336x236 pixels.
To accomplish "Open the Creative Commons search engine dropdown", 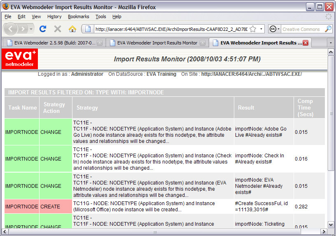I will point(275,29).
